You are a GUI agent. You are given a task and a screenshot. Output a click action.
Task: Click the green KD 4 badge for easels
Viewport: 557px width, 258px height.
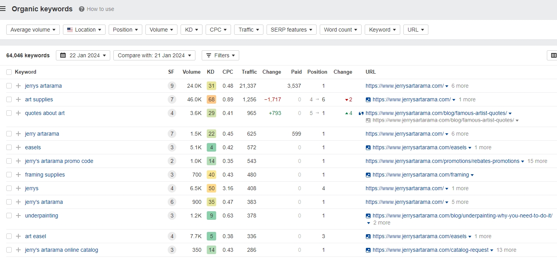click(x=211, y=147)
